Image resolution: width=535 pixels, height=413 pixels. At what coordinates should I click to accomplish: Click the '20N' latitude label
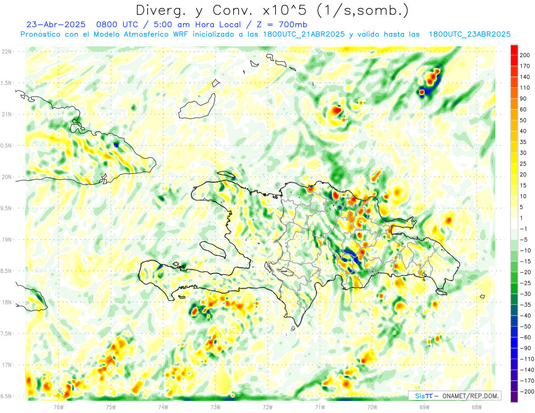click(6, 177)
